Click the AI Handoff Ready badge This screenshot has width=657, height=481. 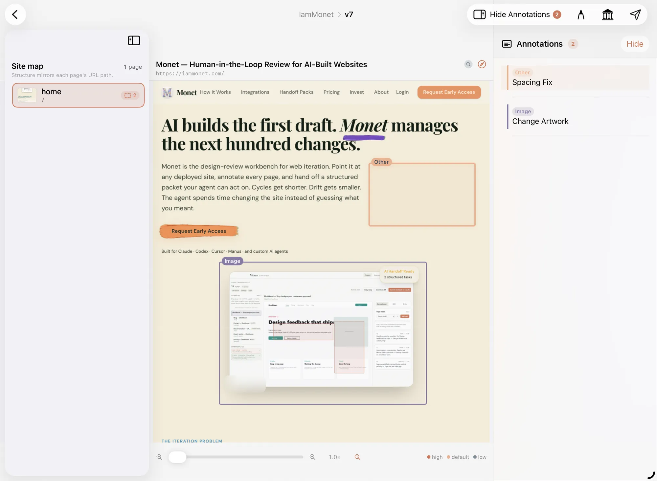399,274
